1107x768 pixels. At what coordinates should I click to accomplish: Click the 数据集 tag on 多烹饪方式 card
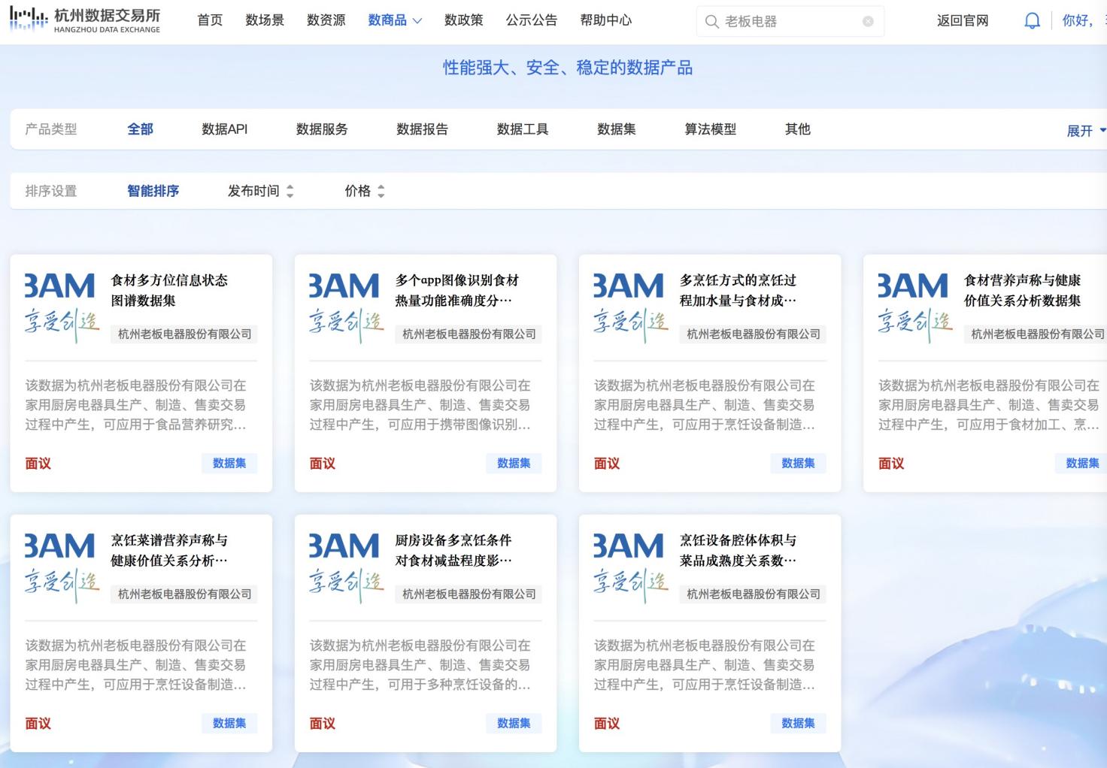click(798, 464)
